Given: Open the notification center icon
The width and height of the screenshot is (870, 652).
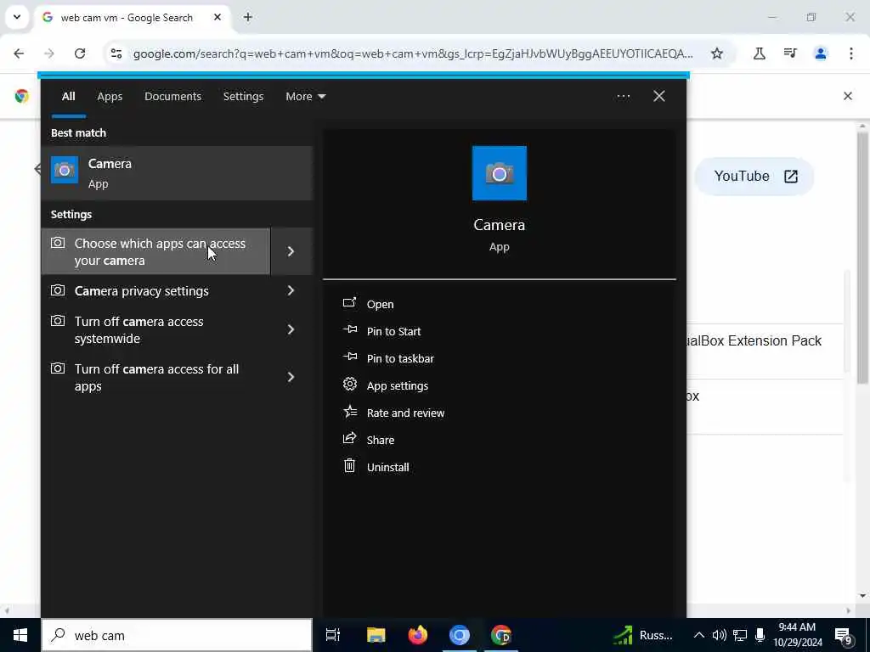Looking at the screenshot, I should coord(844,637).
